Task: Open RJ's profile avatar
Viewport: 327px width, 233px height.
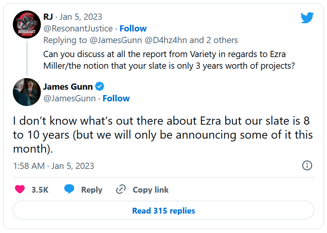Action: [27, 24]
